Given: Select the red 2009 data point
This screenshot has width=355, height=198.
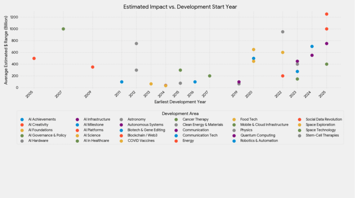Looking at the screenshot, I should tap(93, 67).
